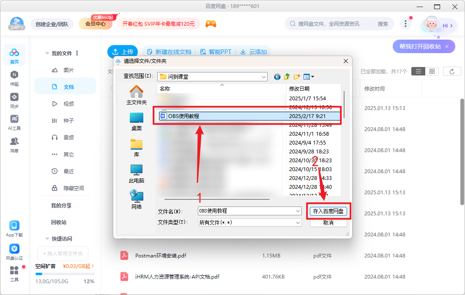Dismiss the 帮我打开回收站 suggestion bubble
This screenshot has width=465, height=295.
(x=447, y=46)
